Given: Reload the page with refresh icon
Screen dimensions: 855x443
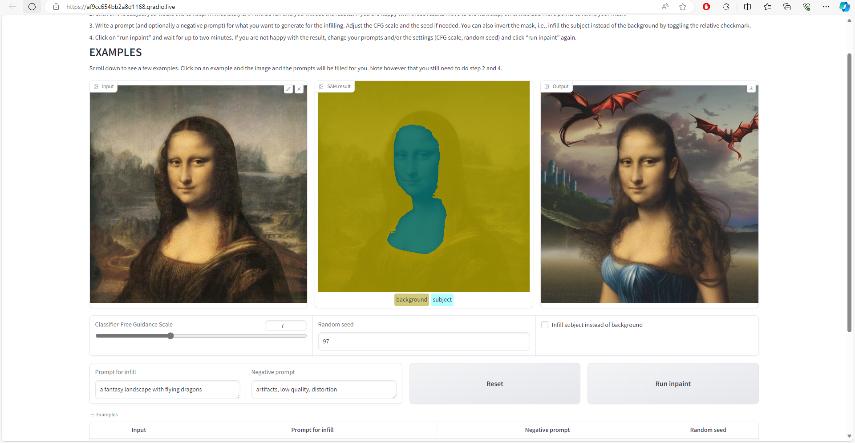Looking at the screenshot, I should point(32,7).
